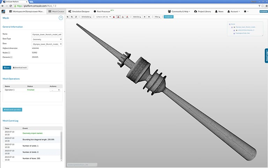Click the Add mesh operation button
Image resolution: width=268 pixels, height=168 pixels.
point(12,110)
